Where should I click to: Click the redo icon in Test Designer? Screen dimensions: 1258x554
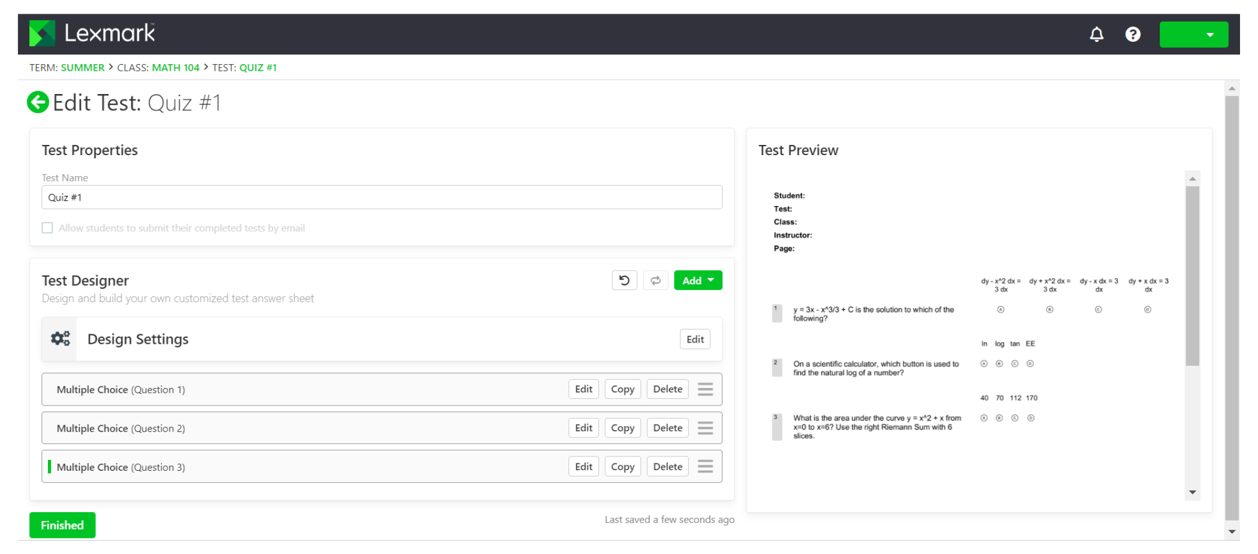655,280
